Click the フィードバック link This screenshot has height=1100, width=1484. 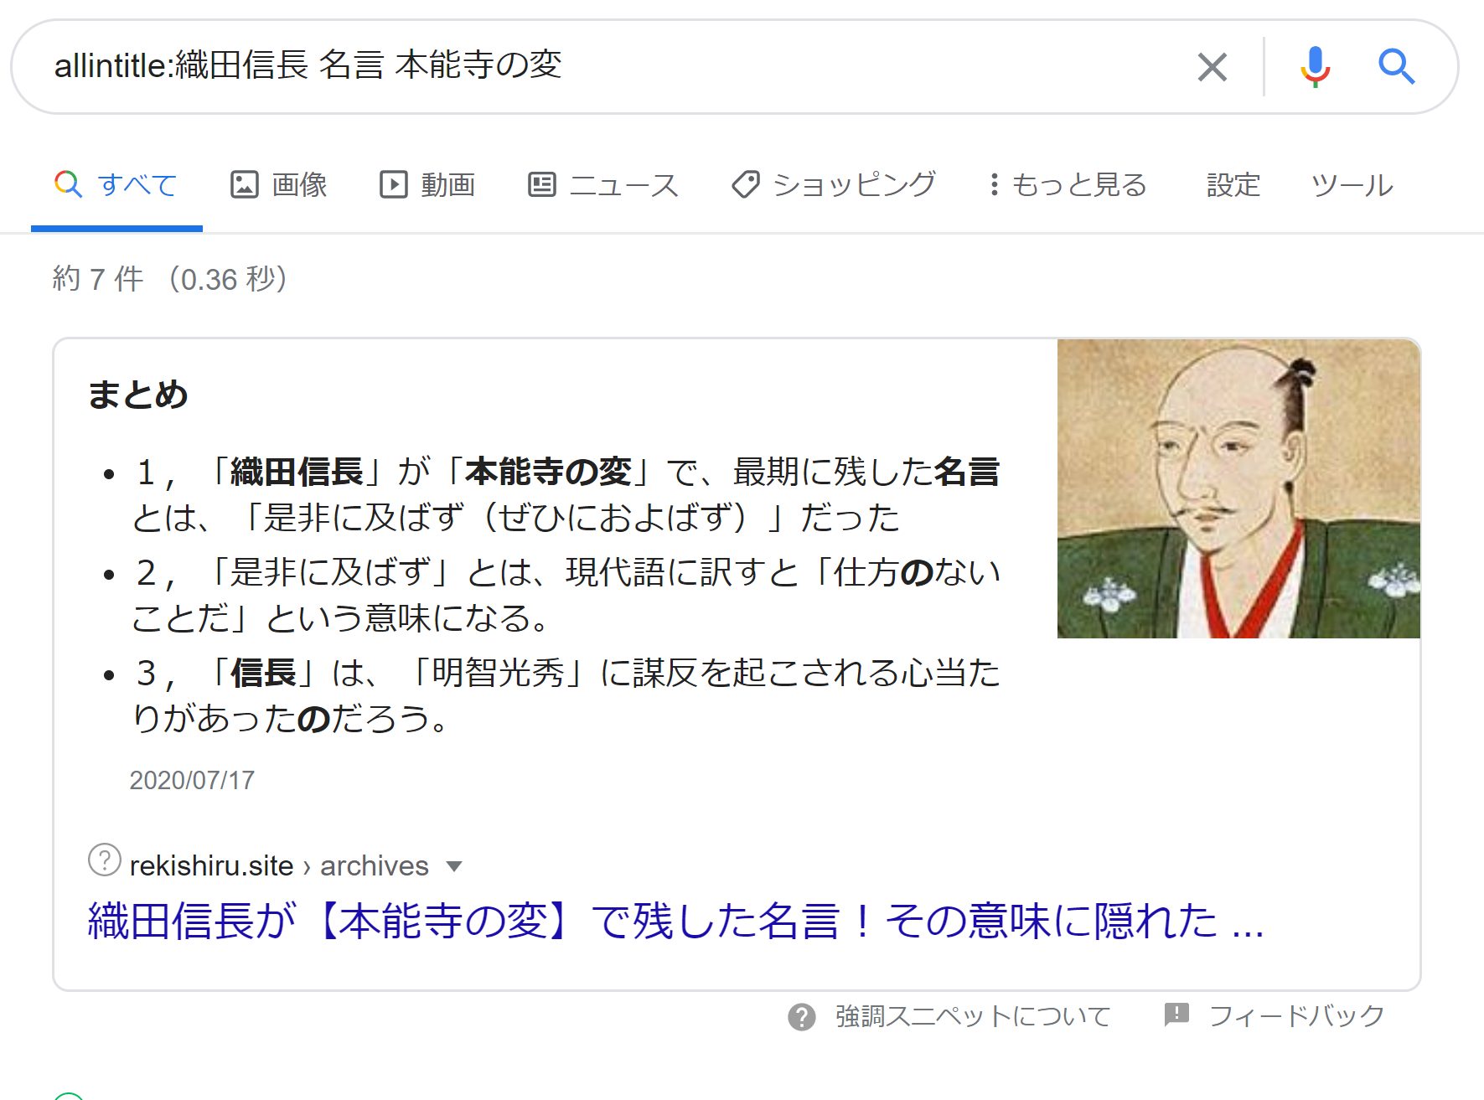click(x=1296, y=1016)
